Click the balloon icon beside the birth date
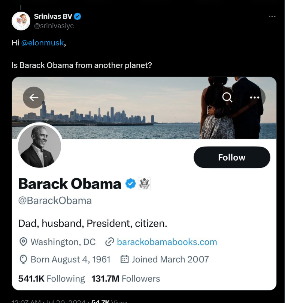Screen dimensions: 285x303 tap(23, 259)
